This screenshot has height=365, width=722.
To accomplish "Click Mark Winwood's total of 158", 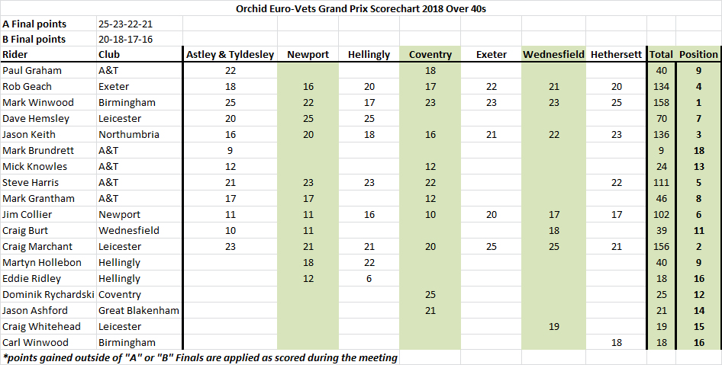I will click(x=661, y=103).
